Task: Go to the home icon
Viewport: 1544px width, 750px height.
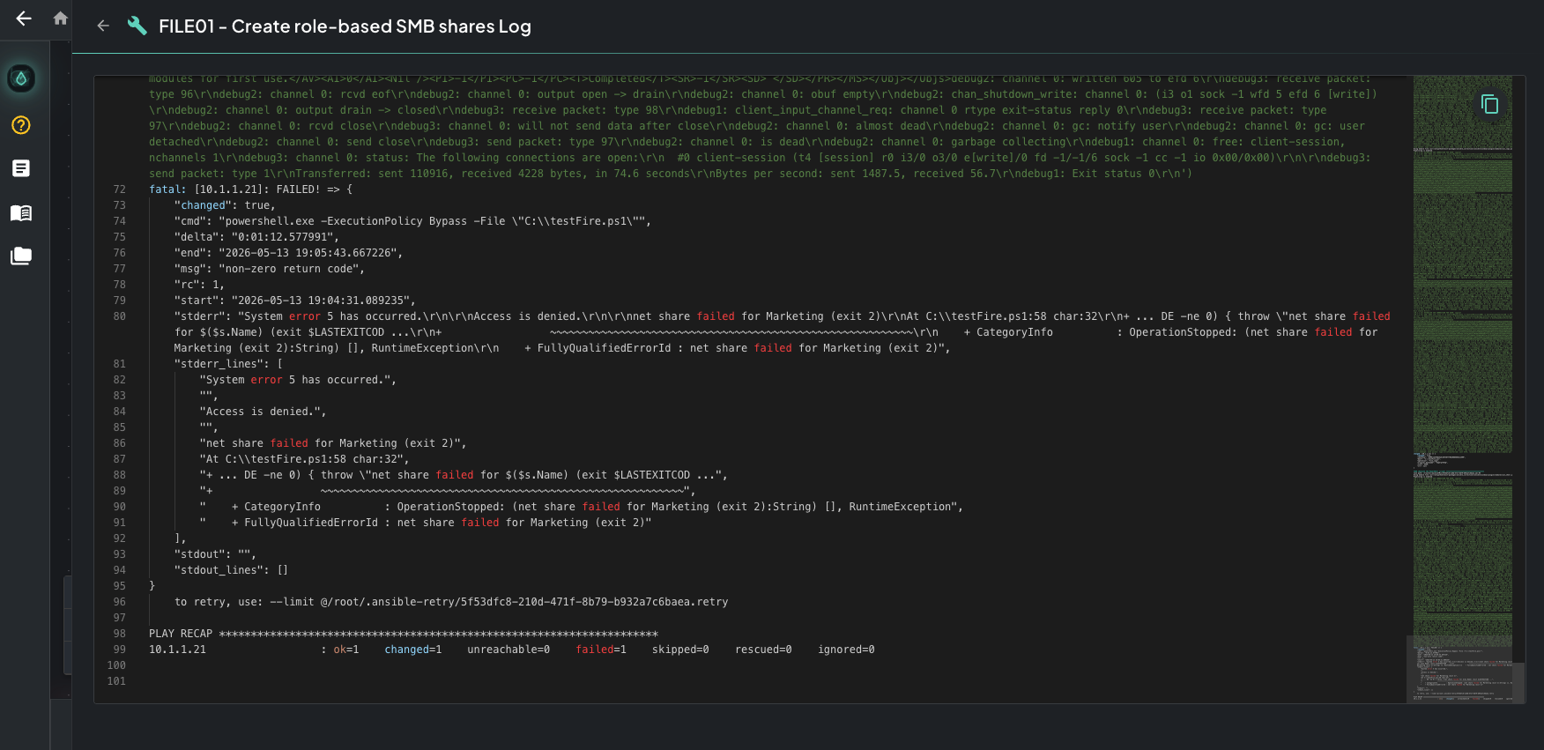Action: [61, 19]
